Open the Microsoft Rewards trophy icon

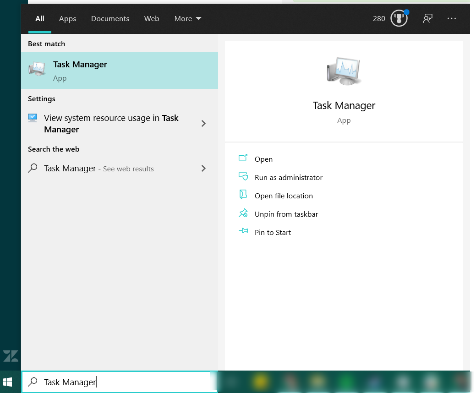399,18
